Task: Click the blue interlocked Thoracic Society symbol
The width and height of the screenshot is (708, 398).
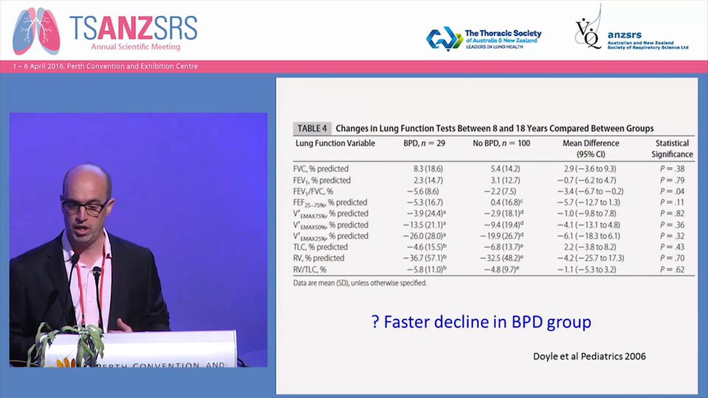Action: coord(442,39)
